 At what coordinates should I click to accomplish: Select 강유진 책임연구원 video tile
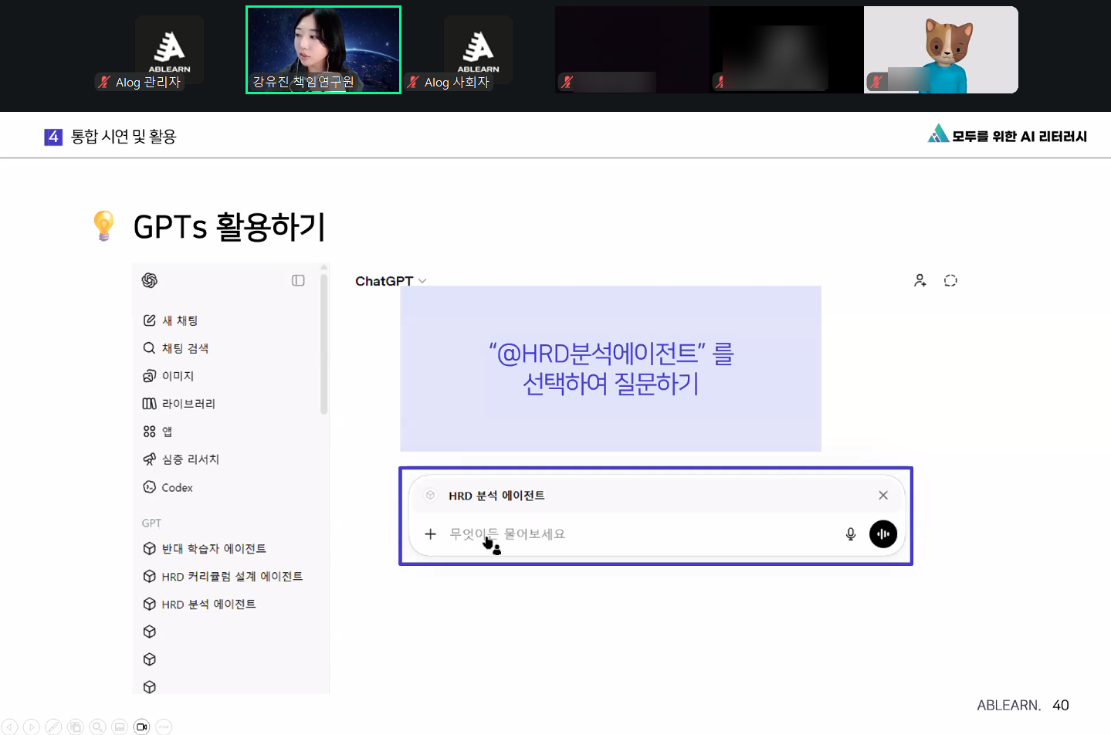(x=323, y=50)
